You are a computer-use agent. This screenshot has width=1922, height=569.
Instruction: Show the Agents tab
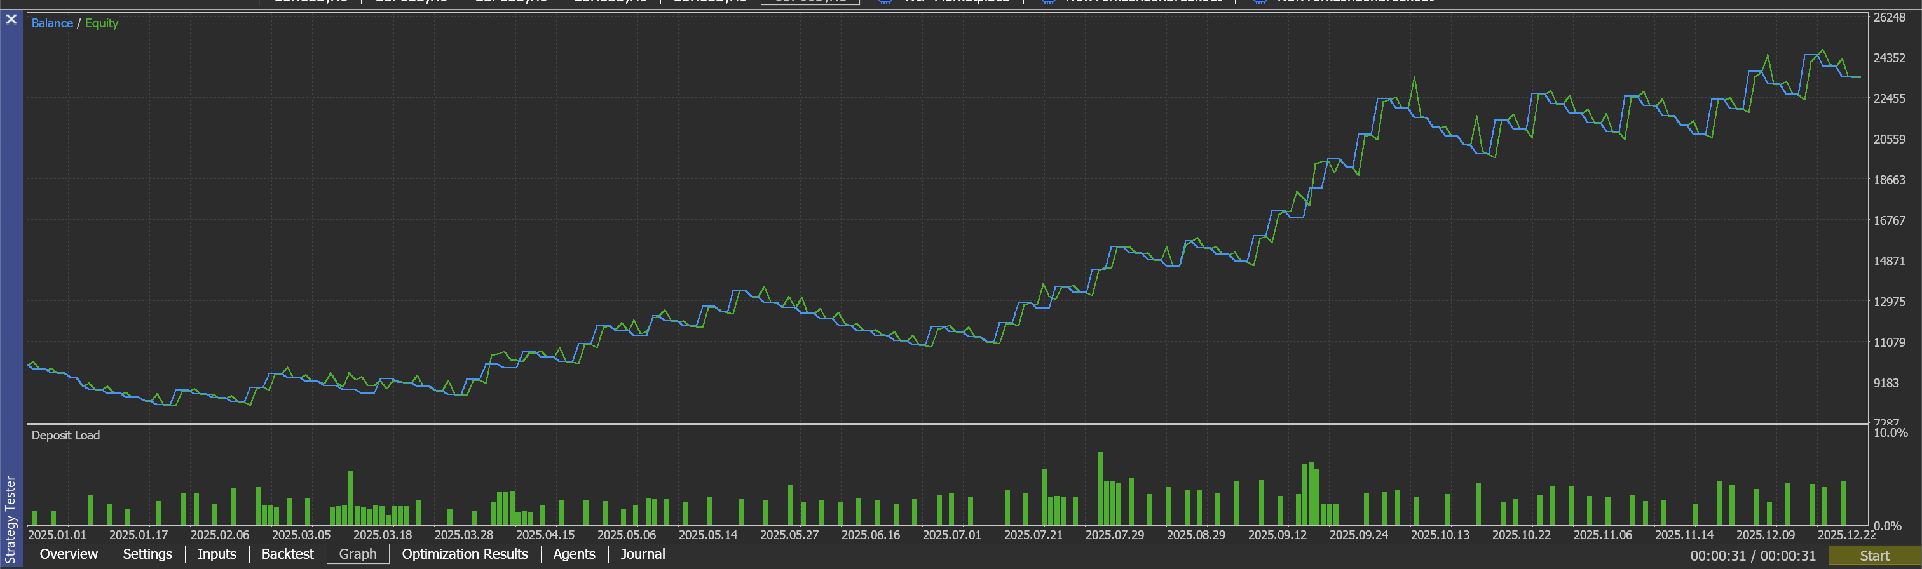574,554
